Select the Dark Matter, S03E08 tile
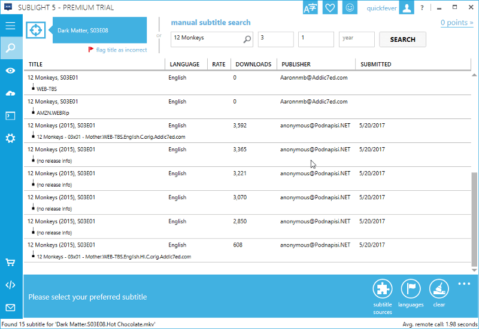The height and width of the screenshot is (329, 479). pyautogui.click(x=99, y=31)
